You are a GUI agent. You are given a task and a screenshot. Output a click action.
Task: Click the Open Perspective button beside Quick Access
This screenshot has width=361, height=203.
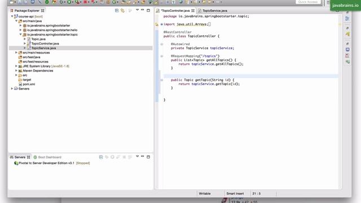point(328,2)
